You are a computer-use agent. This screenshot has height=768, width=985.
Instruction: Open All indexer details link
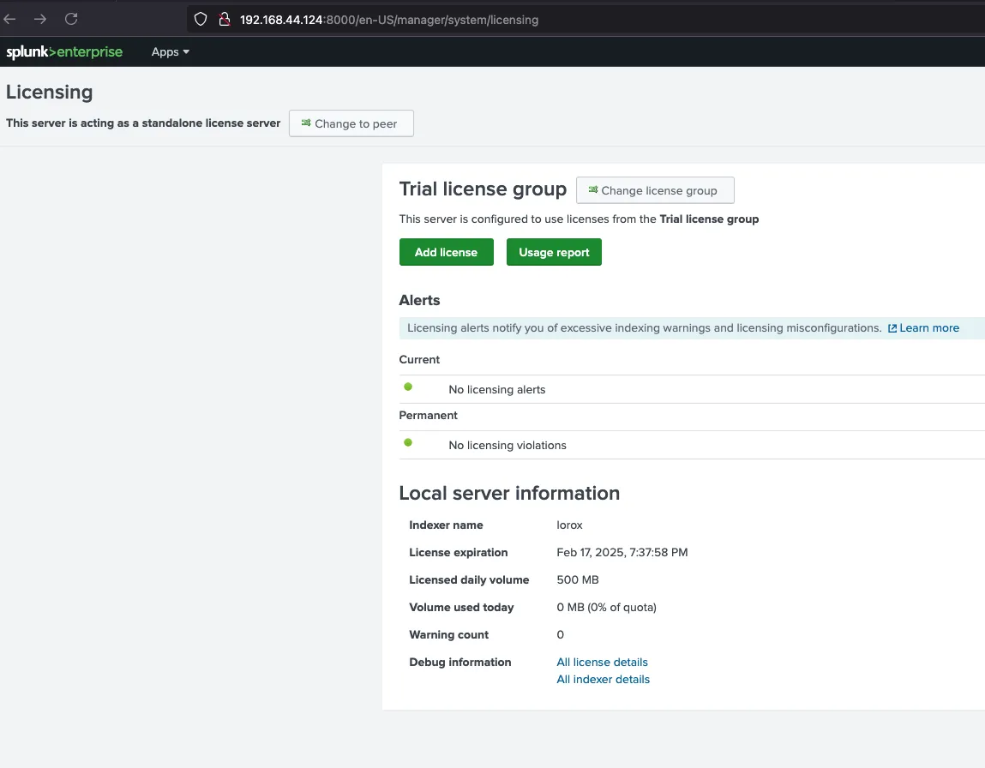coord(603,679)
